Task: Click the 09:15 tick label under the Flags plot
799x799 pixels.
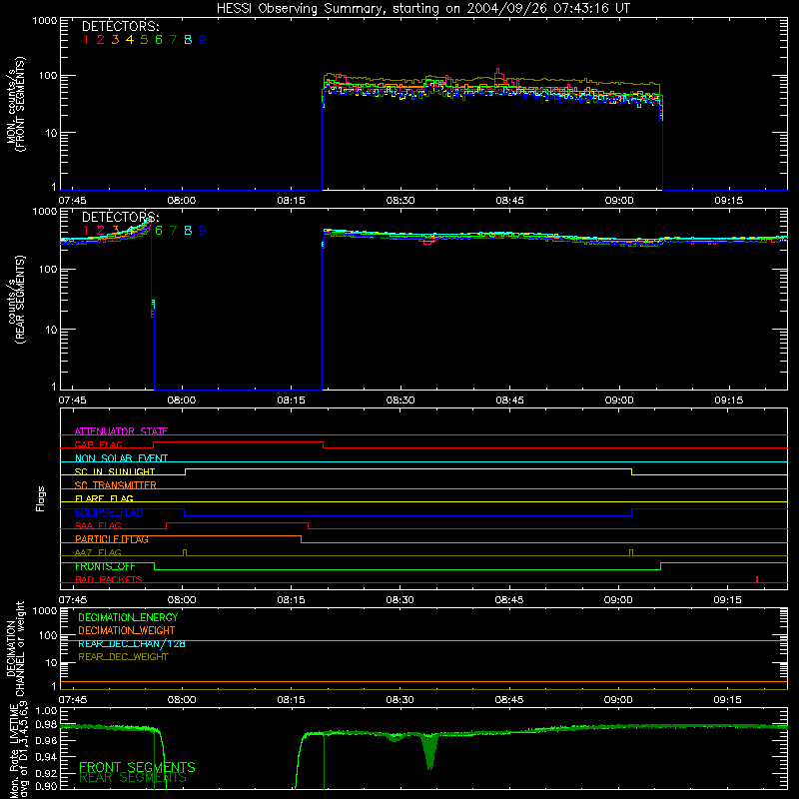Action: 728,600
